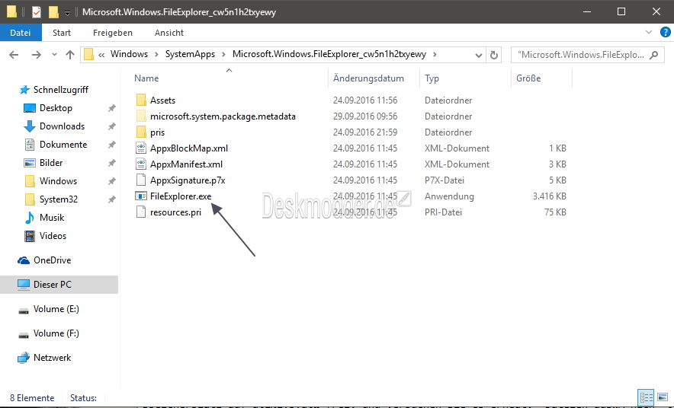Open Videos in the navigation pane
The width and height of the screenshot is (674, 408).
[x=53, y=236]
